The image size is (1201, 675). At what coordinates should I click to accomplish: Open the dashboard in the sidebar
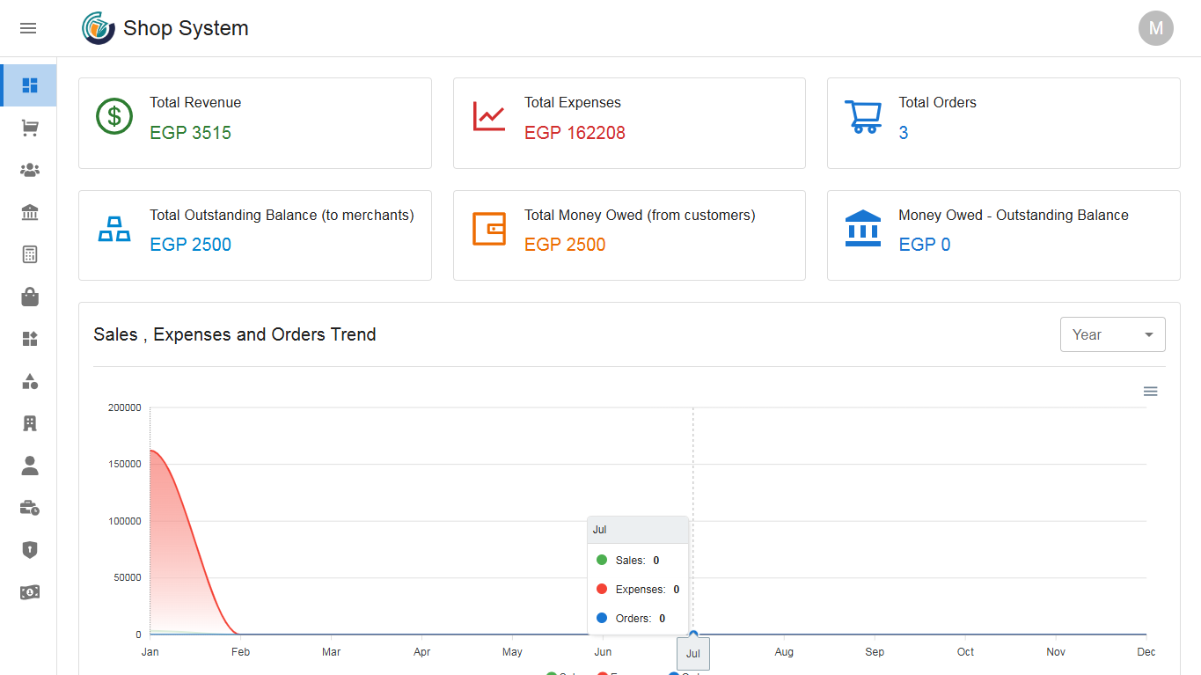[x=30, y=85]
